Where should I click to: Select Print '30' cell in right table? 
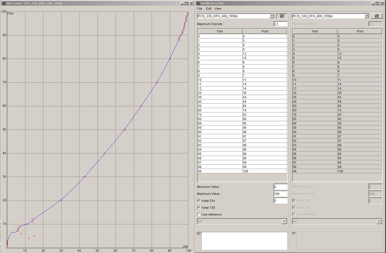pos(360,93)
